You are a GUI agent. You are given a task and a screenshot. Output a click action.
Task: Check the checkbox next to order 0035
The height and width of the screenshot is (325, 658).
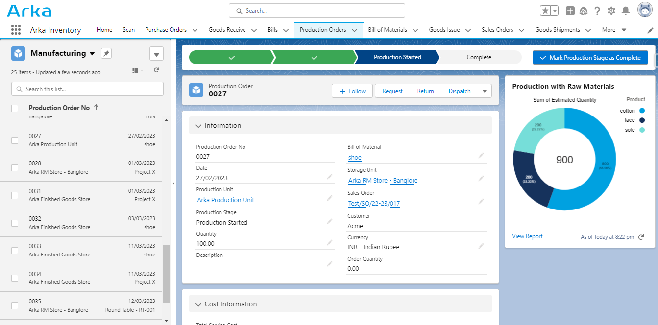point(14,305)
